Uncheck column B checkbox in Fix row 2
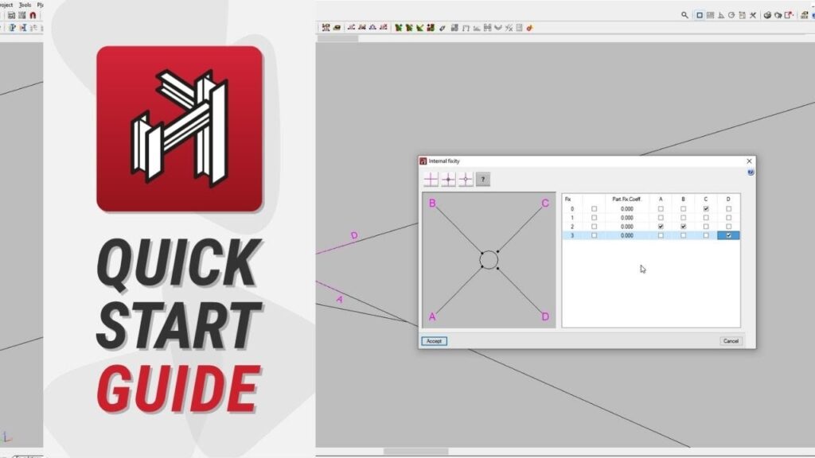 coord(684,227)
